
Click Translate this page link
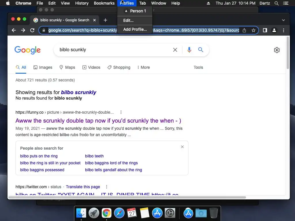(83, 187)
